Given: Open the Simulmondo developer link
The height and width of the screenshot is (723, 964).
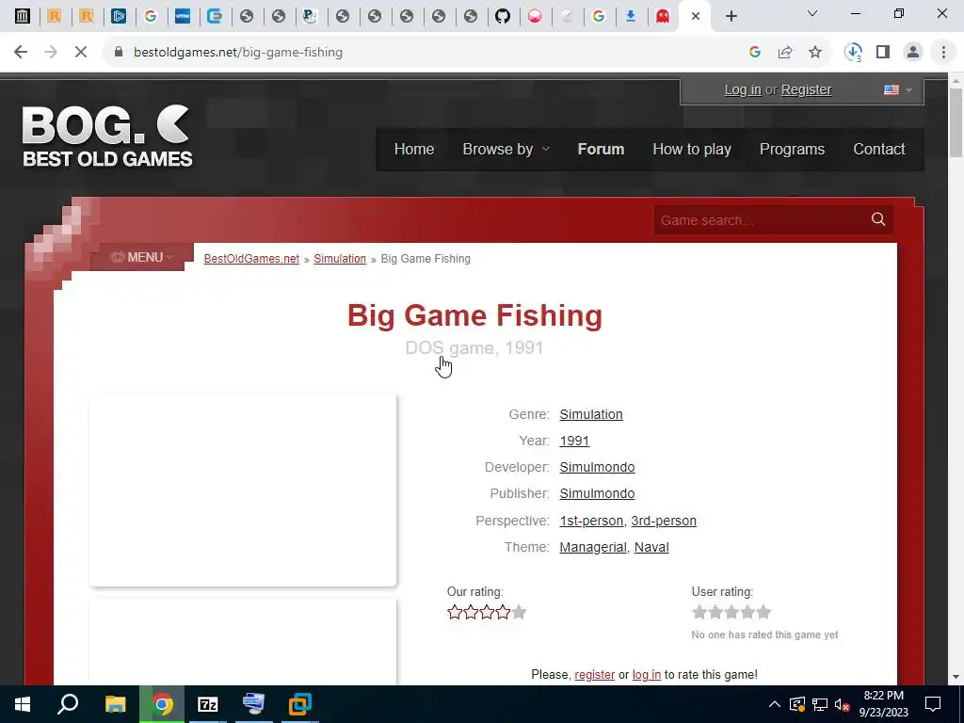Looking at the screenshot, I should (597, 467).
